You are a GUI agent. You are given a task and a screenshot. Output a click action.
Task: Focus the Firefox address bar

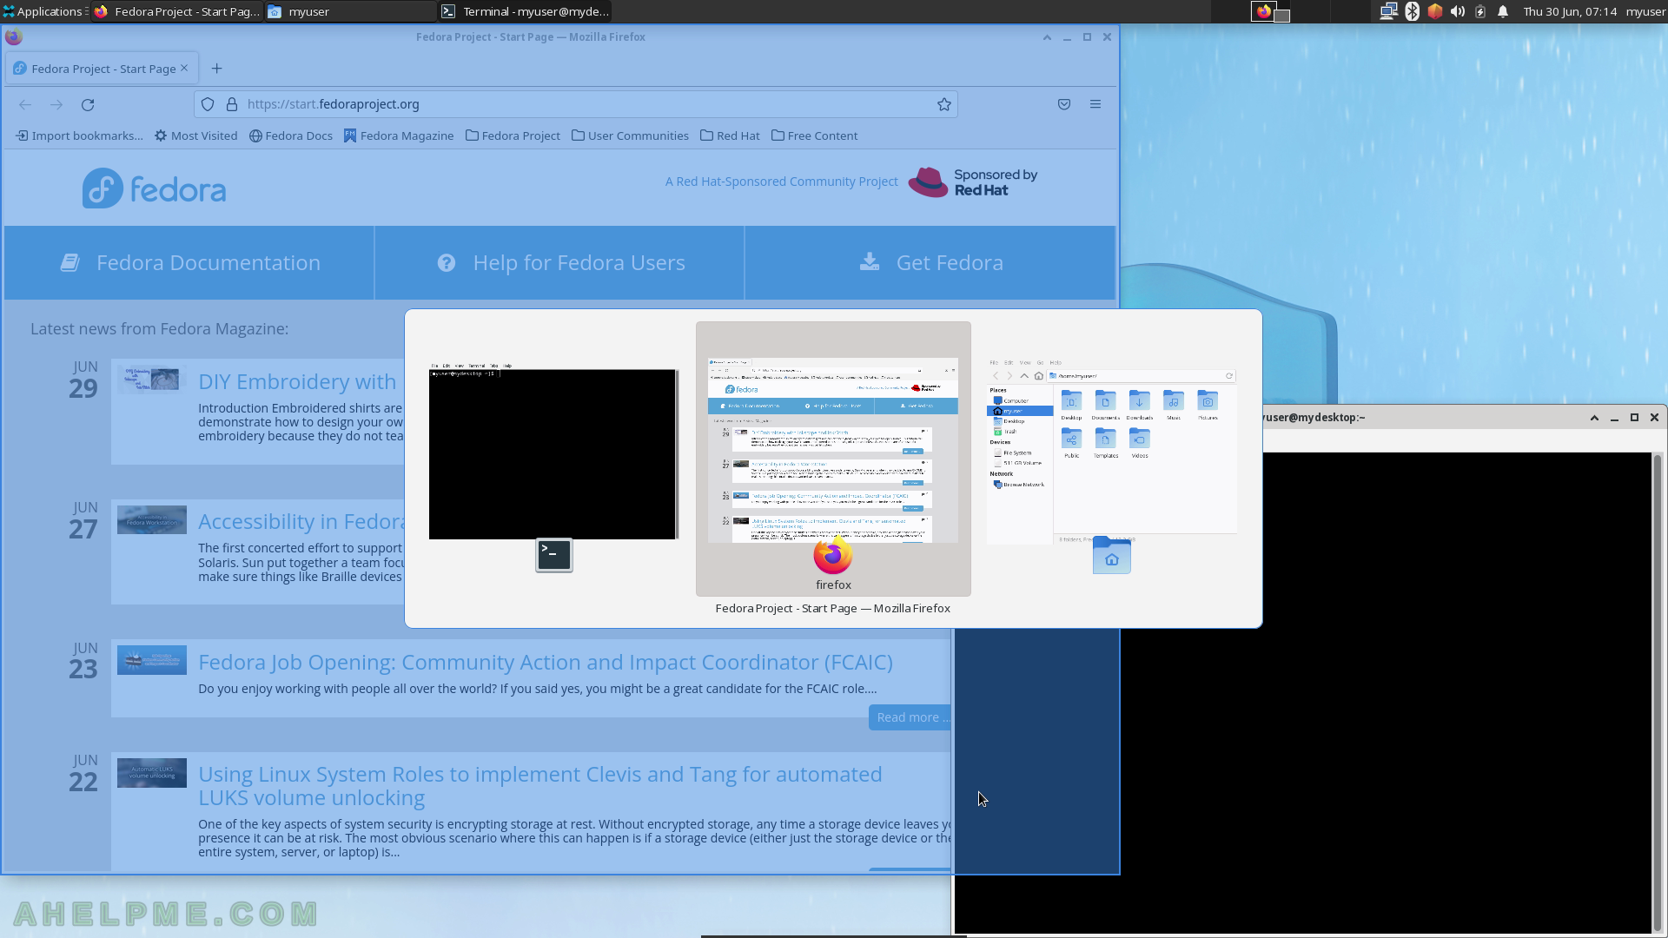(x=576, y=104)
